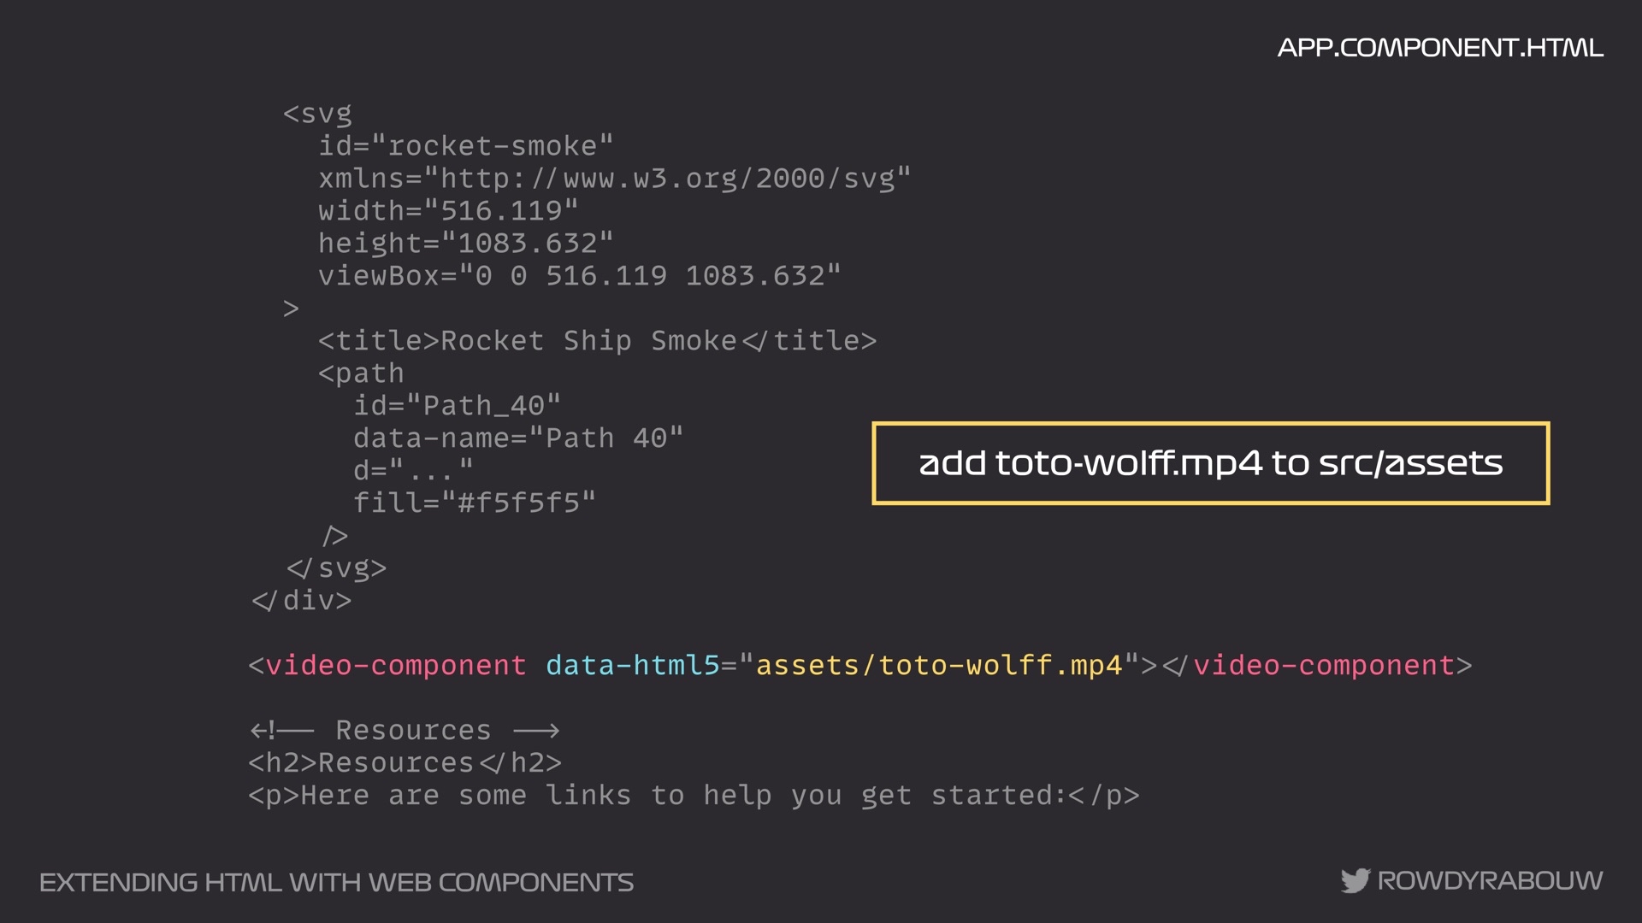Click the Twitter bird icon
Viewport: 1642px width, 923px height.
coord(1355,880)
